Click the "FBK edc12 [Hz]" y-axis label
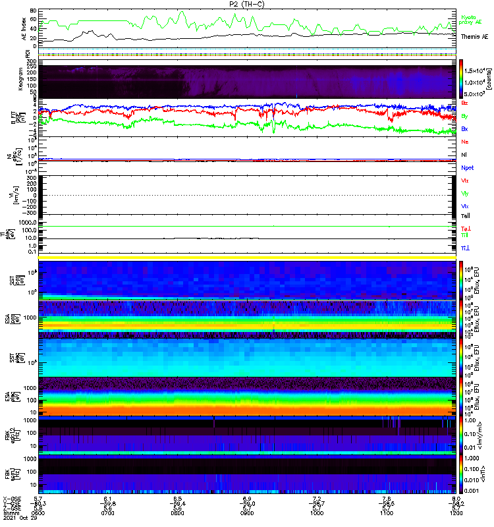This screenshot has width=494, height=527. click(x=14, y=435)
